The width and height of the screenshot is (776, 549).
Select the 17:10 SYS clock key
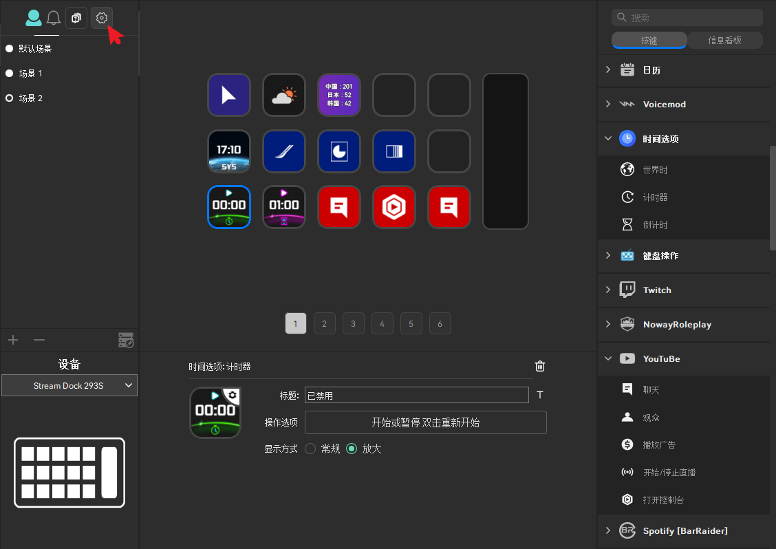[x=229, y=151]
